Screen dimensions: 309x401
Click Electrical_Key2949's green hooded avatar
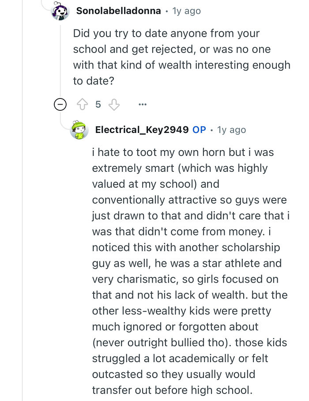click(x=80, y=130)
